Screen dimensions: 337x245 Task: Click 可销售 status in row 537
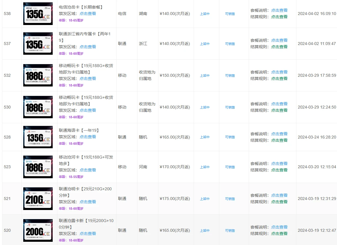coord(230,44)
